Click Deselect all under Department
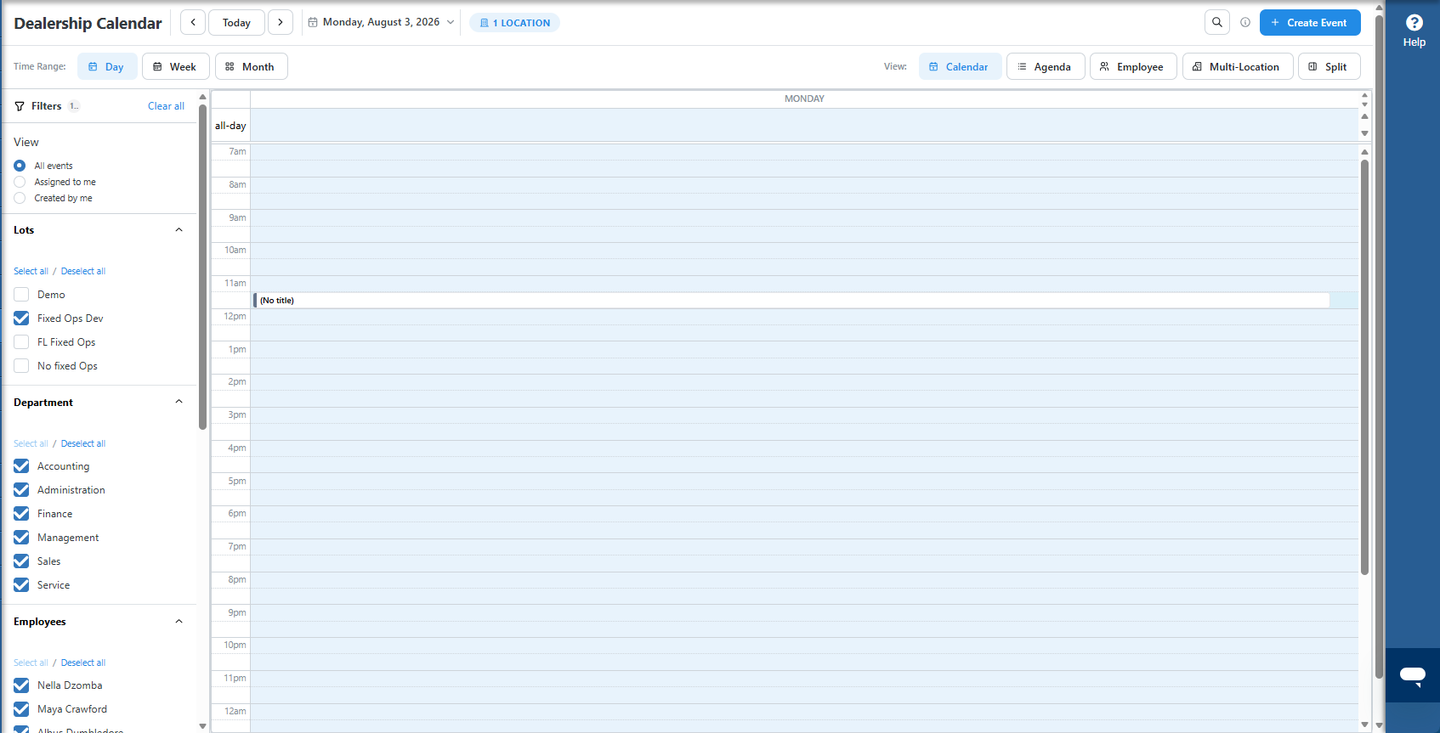The width and height of the screenshot is (1440, 733). pyautogui.click(x=83, y=443)
